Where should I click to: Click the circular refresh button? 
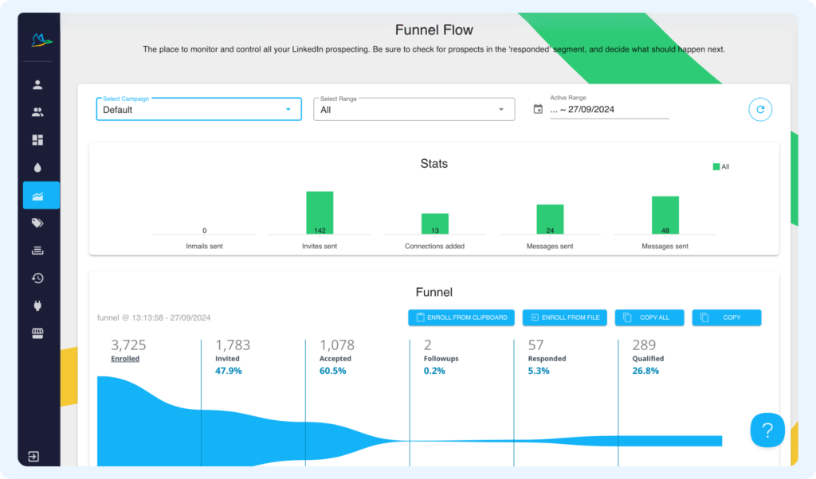[x=759, y=110]
